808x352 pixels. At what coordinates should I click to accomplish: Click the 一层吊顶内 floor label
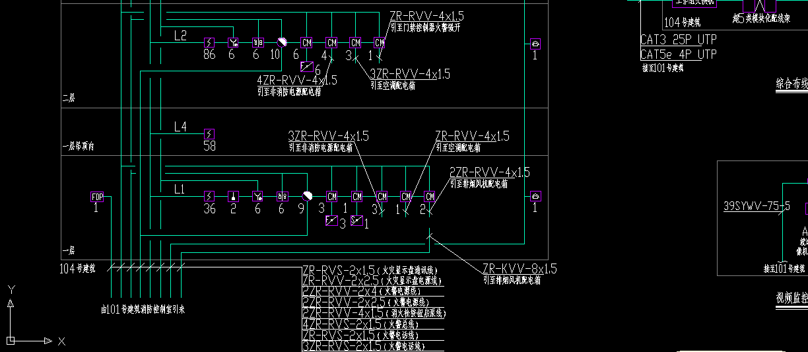[78, 147]
